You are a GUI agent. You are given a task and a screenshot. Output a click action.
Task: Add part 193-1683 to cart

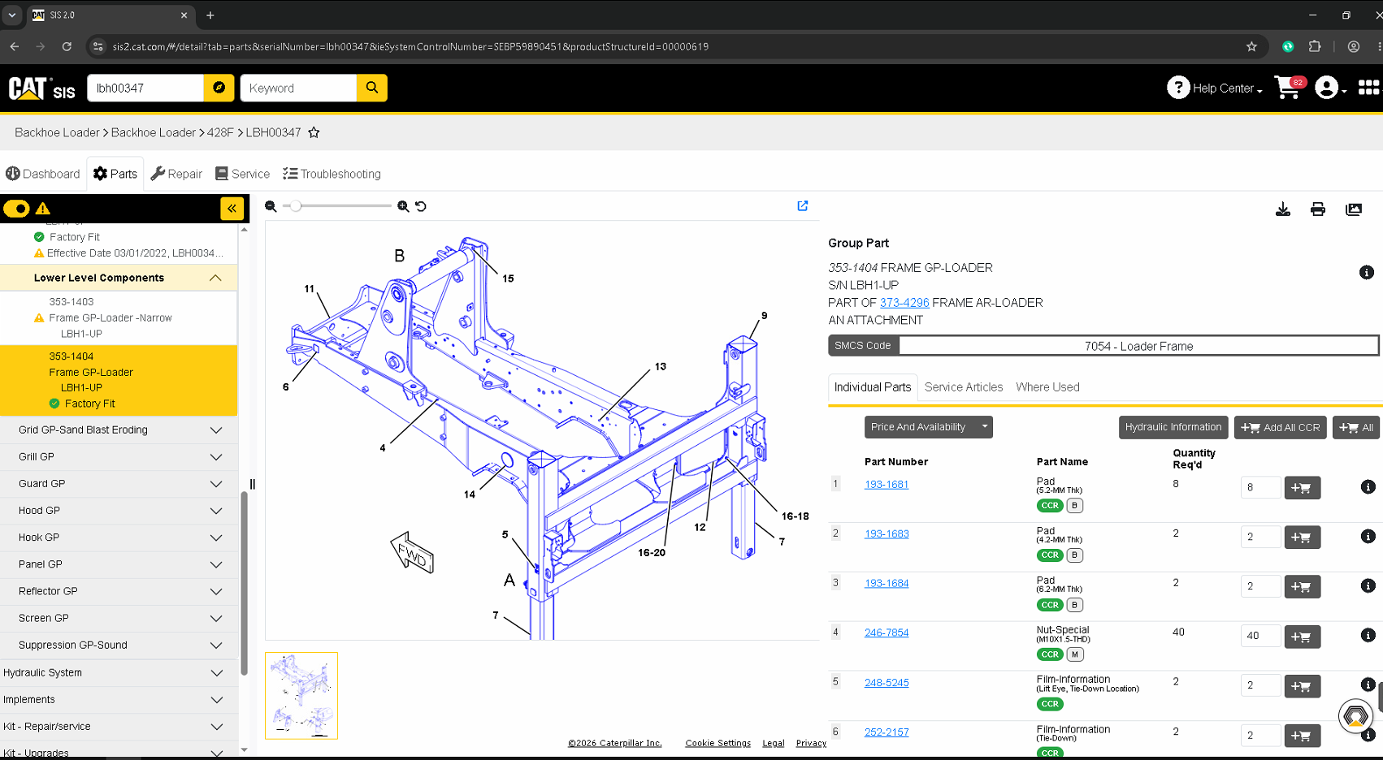[x=1302, y=538]
